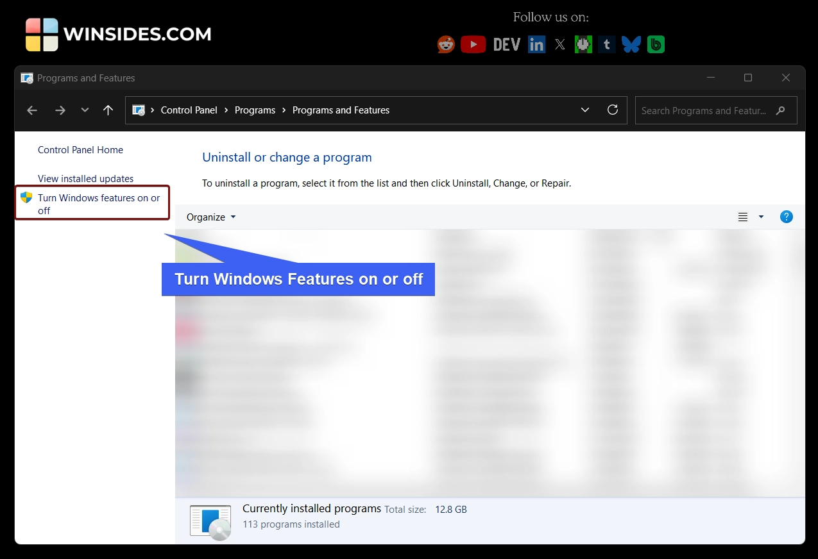
Task: Open the view options dropdown arrow near Help
Action: pyautogui.click(x=761, y=217)
